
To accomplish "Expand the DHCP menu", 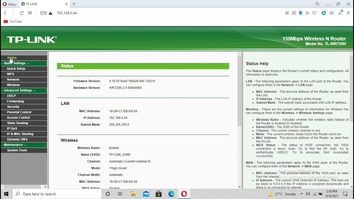I will pyautogui.click(x=11, y=96).
